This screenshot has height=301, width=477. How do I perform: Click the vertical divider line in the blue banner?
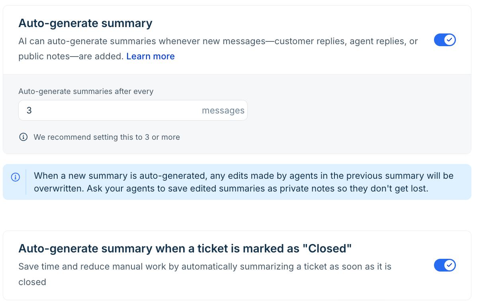point(26,182)
